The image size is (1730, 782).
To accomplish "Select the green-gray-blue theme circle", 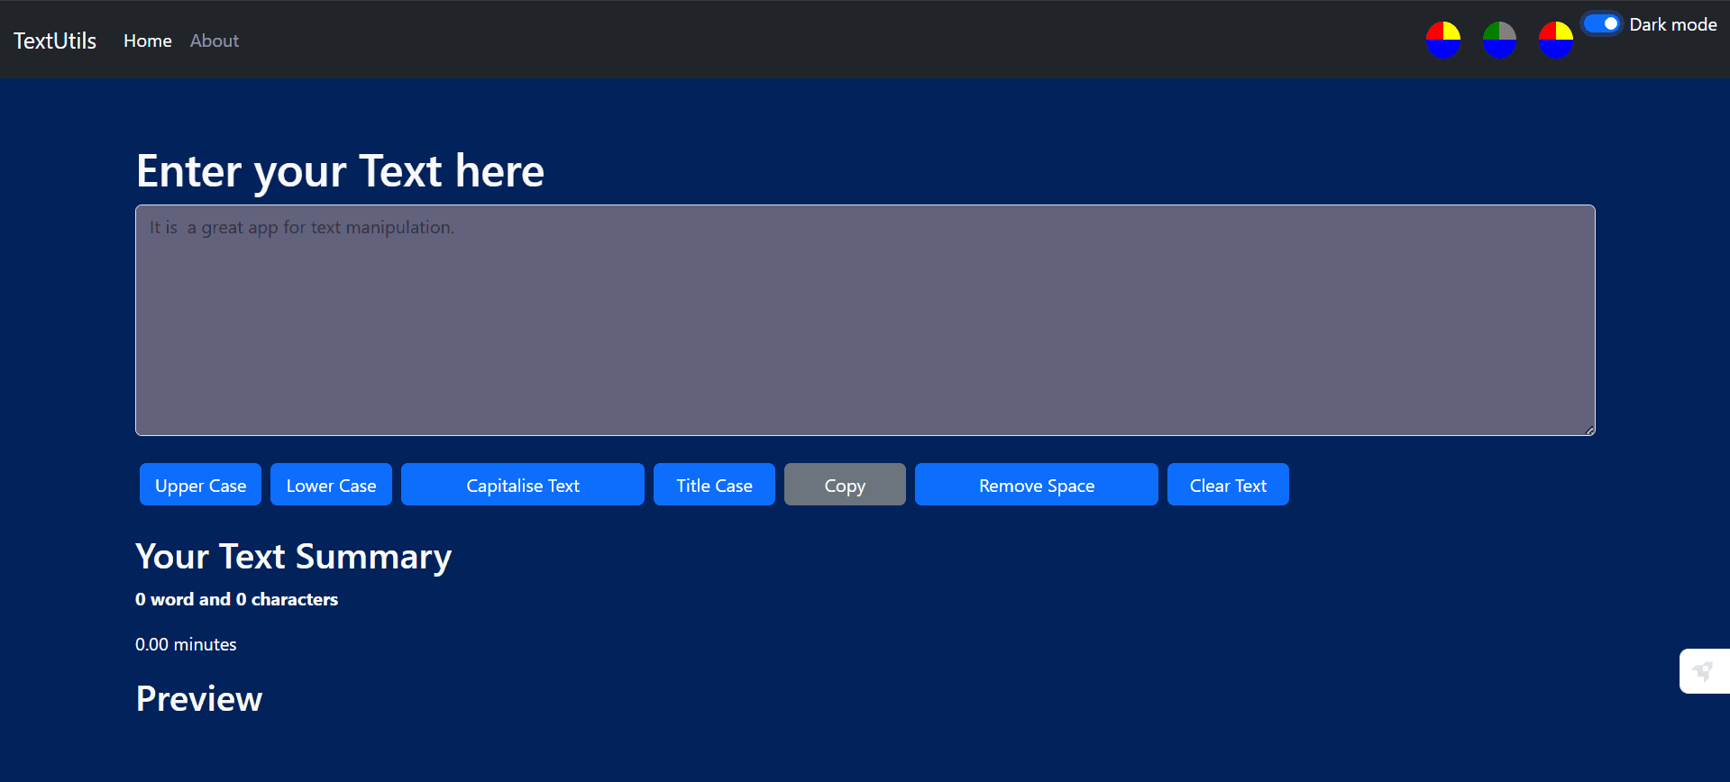I will point(1499,41).
